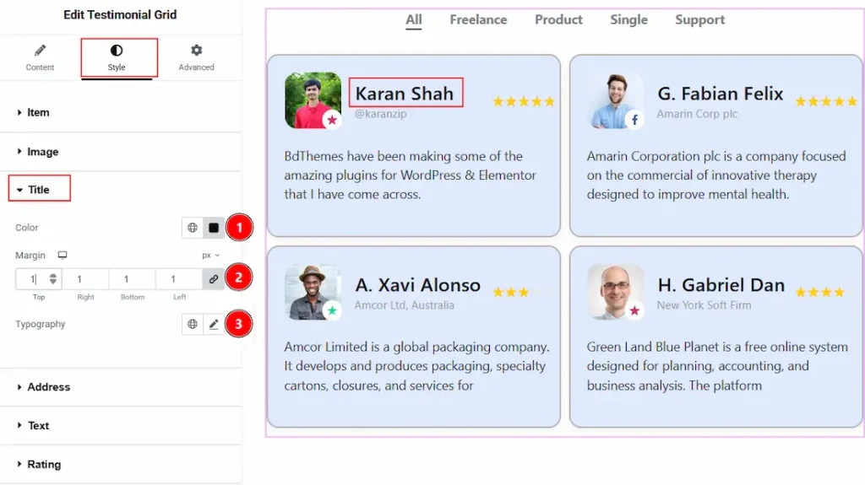Switch to the Style tab
The height and width of the screenshot is (485, 865).
click(x=117, y=57)
